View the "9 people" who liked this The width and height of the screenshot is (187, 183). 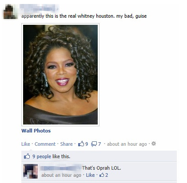click(x=42, y=156)
